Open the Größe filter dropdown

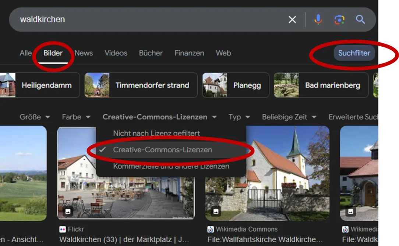[x=35, y=117]
